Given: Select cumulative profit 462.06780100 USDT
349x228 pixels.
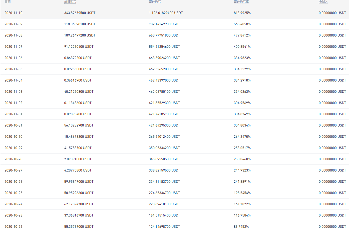Looking at the screenshot, I should (164, 91).
